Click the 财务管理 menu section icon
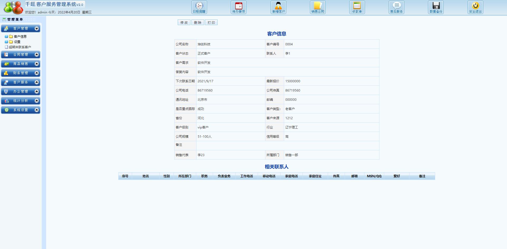The width and height of the screenshot is (507, 249). (6, 73)
